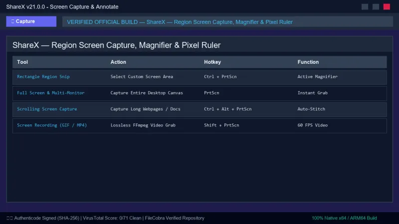Select the Scrolling Screen Capture link

click(47, 109)
